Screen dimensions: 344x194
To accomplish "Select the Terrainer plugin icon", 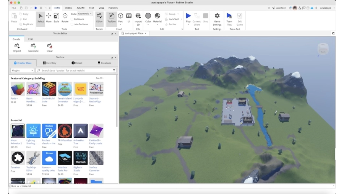I will point(18,158).
